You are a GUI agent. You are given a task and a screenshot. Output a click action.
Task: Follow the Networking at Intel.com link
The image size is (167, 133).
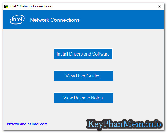[x=27, y=124]
